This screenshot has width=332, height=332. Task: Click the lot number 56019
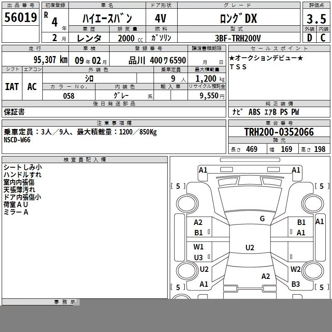20,17
